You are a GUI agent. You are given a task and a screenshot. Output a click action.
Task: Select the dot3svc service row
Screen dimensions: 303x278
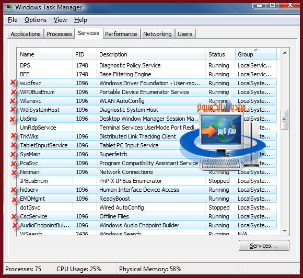147,207
